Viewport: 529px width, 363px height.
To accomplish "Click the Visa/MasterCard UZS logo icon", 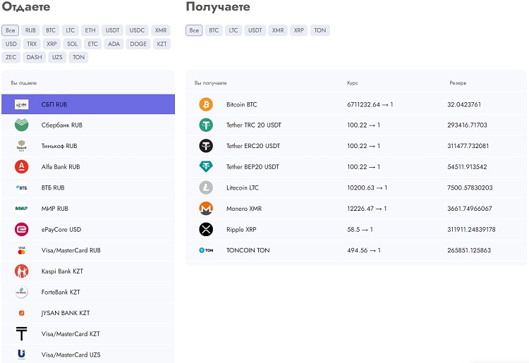I will click(22, 355).
